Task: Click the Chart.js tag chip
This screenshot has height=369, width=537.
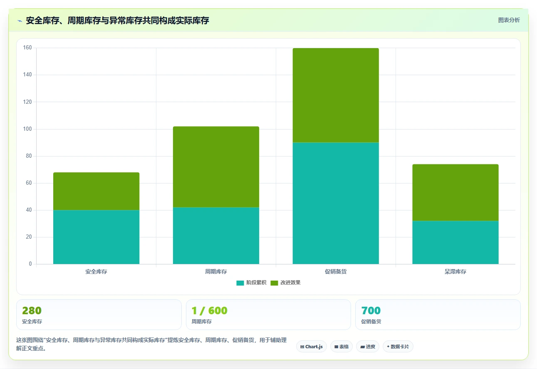Action: tap(312, 347)
